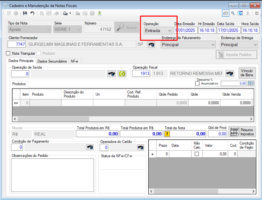Open the NF-e tab
The width and height of the screenshot is (262, 200).
(x=75, y=61)
